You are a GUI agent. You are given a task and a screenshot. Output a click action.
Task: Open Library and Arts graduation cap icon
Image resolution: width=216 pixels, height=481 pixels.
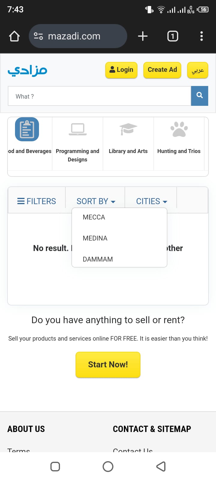coord(128,129)
